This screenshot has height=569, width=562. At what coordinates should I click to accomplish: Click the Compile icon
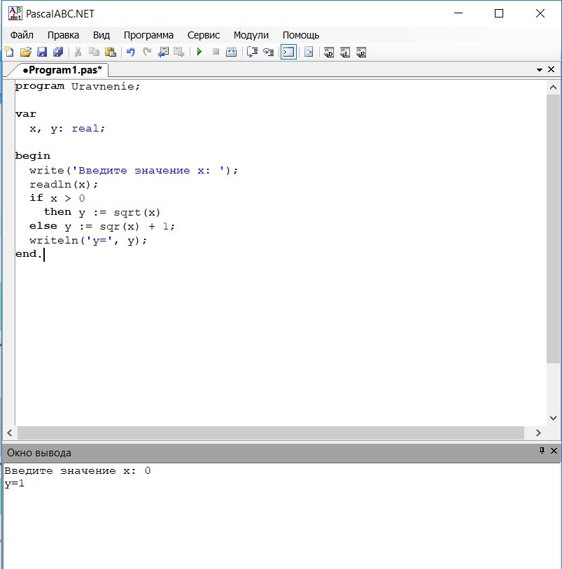(x=231, y=52)
